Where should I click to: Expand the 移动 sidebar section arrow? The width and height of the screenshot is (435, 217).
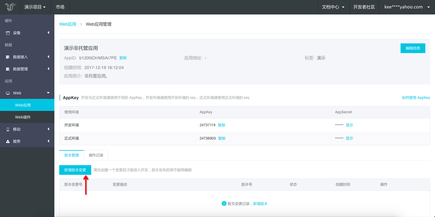point(48,129)
